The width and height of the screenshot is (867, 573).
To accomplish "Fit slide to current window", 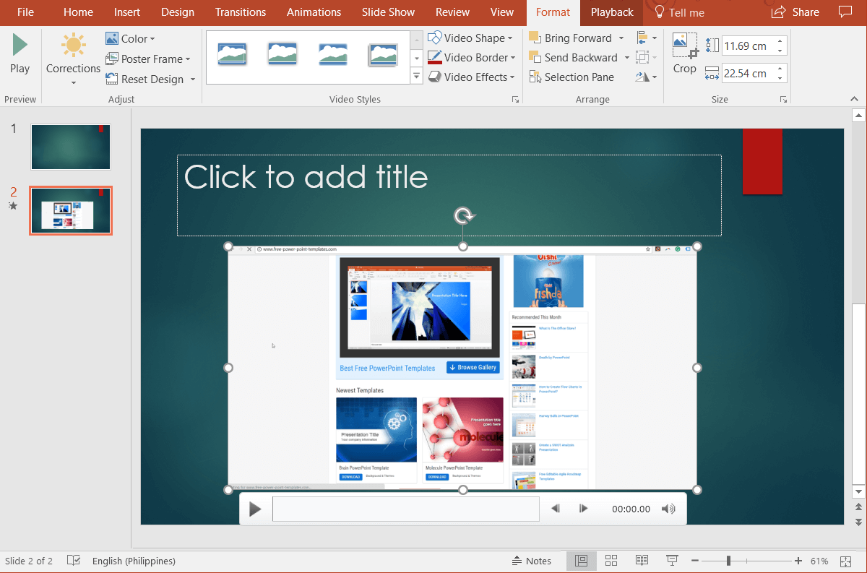I will tap(845, 560).
